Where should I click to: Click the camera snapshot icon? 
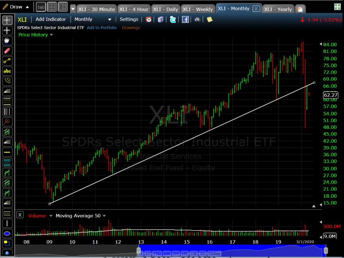click(x=197, y=20)
